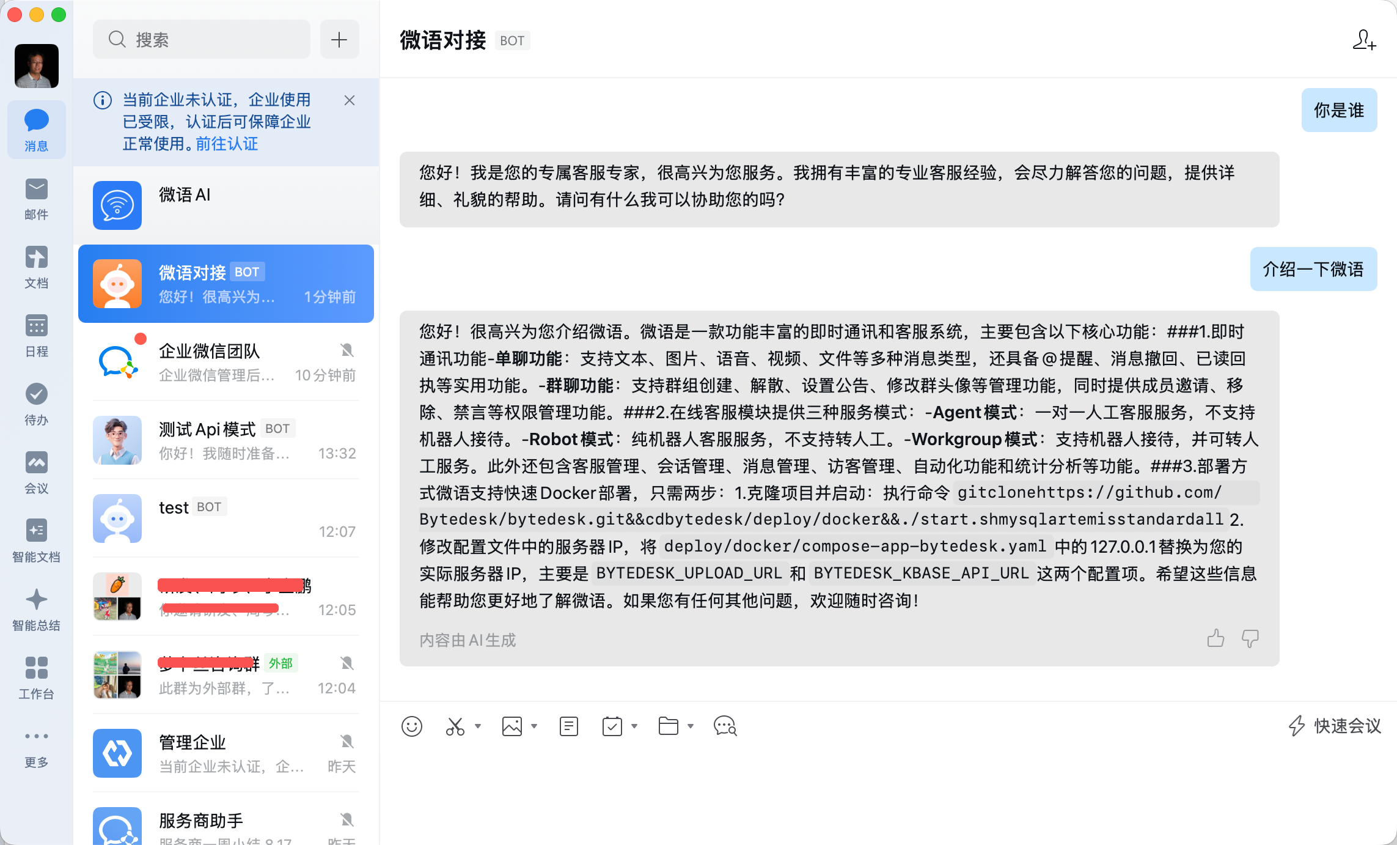Open the 工作台 workbench section

click(36, 678)
